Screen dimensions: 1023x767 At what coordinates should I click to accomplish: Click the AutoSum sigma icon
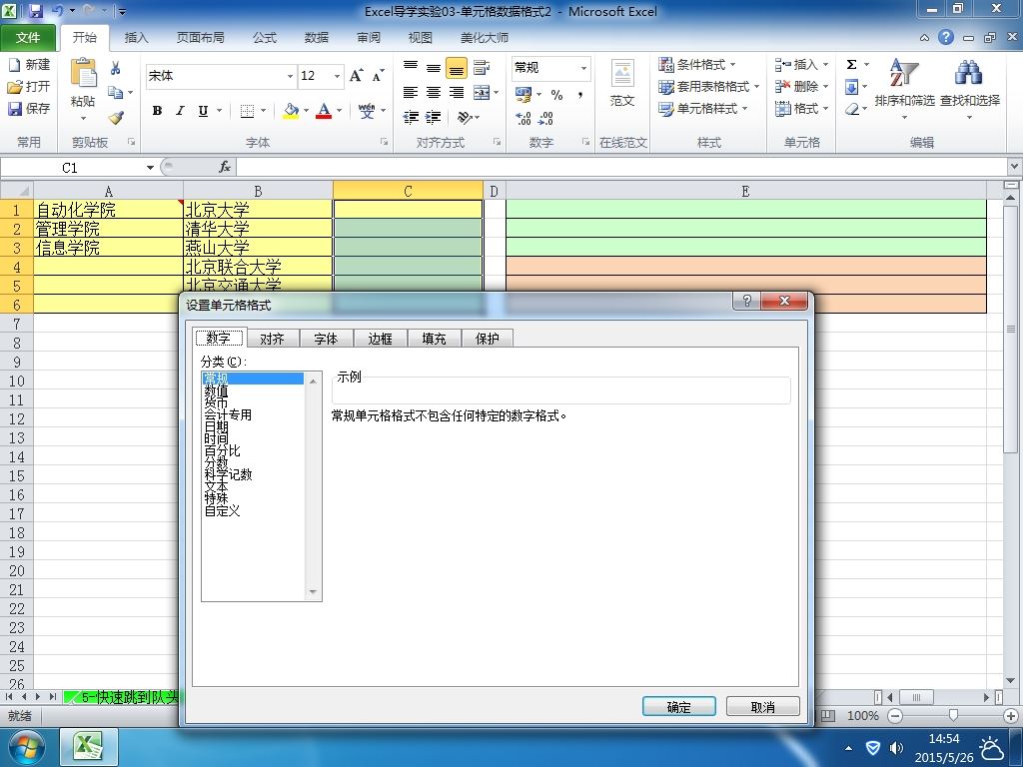point(851,65)
